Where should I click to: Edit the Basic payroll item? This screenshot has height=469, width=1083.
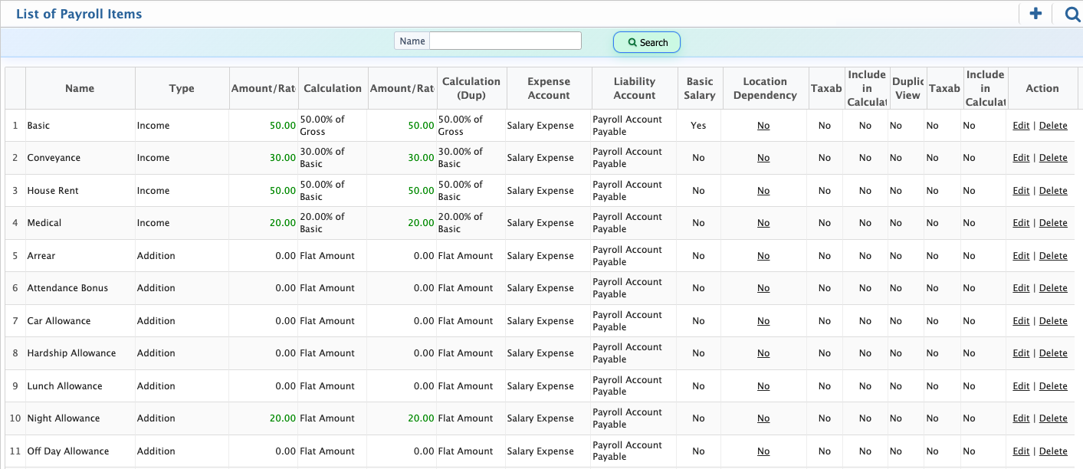(1021, 126)
